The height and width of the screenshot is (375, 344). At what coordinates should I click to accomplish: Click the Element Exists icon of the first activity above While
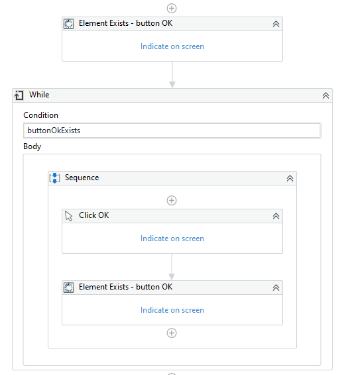click(x=69, y=24)
